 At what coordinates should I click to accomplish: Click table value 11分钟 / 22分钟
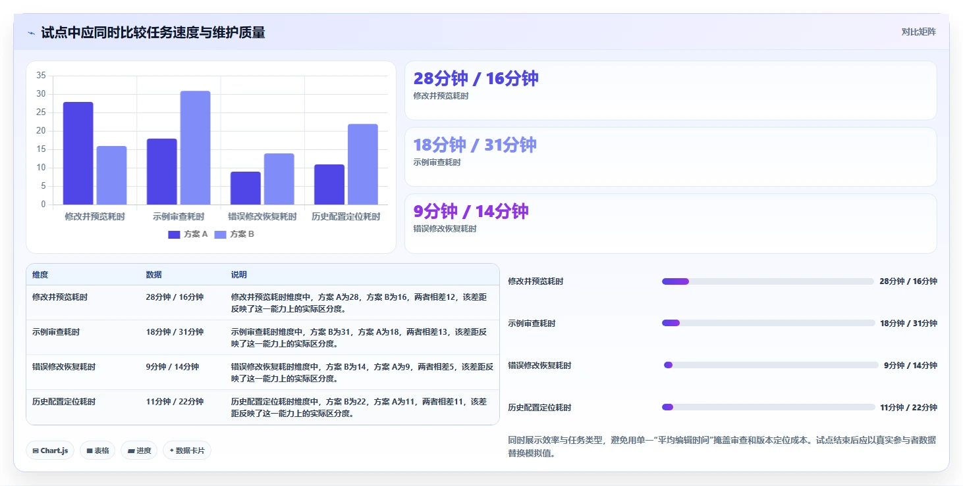[x=175, y=402]
